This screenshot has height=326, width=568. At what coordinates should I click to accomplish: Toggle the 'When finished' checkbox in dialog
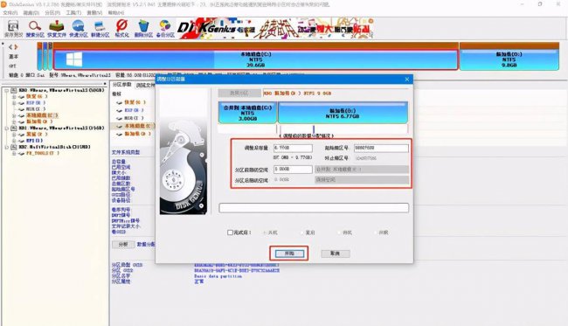point(230,232)
